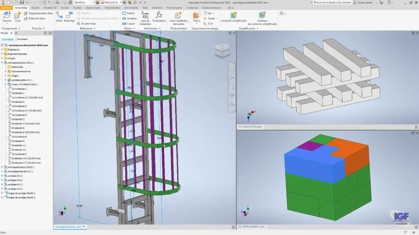419x235 pixels.
Task: Select the Plano work plane tool
Action: point(196,17)
